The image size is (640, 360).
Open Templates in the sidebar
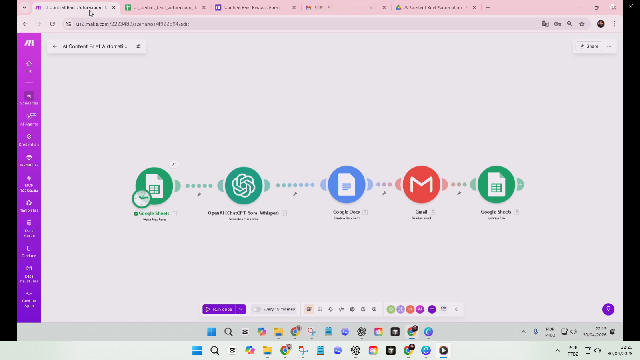(x=29, y=206)
